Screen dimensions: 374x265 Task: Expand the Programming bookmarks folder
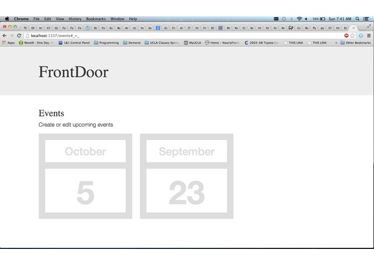tap(107, 43)
